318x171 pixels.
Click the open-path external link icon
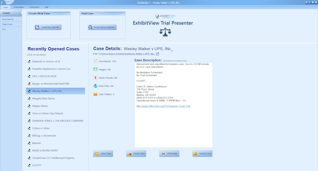pos(158,54)
